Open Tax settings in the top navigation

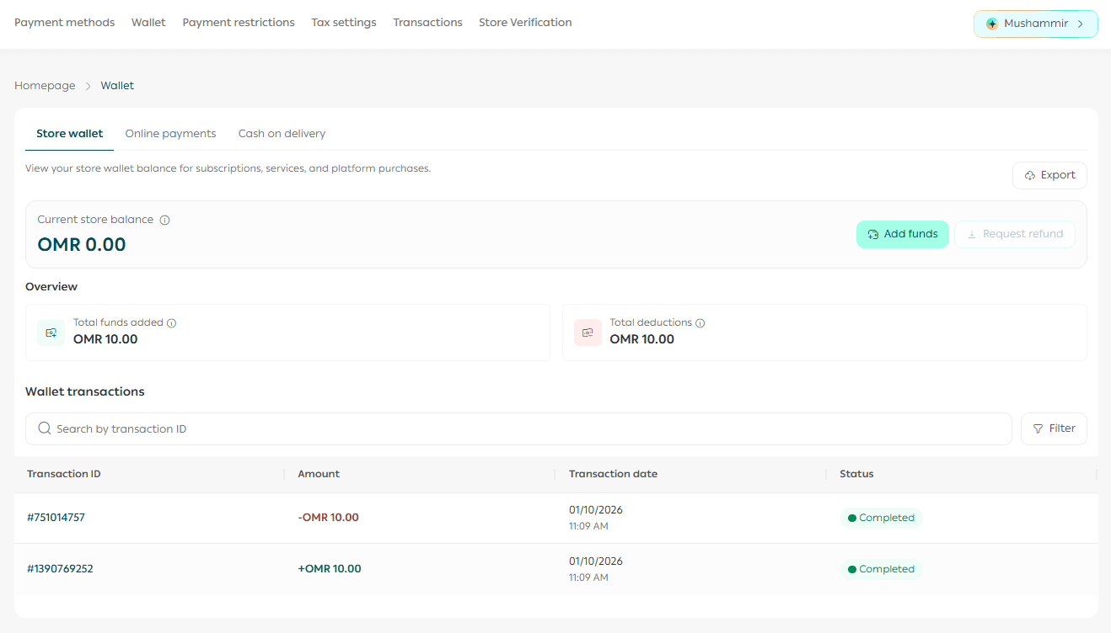tap(344, 23)
